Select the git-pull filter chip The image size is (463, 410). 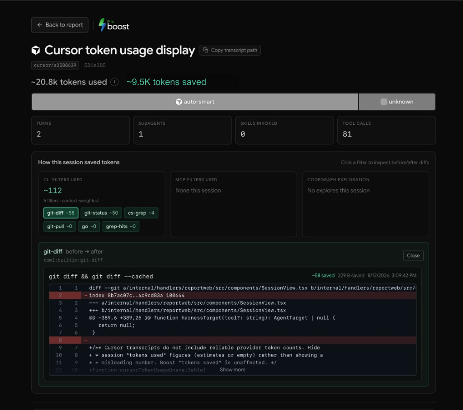click(59, 226)
